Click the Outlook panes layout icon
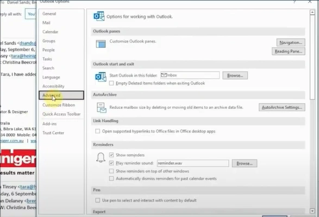 tap(101, 44)
